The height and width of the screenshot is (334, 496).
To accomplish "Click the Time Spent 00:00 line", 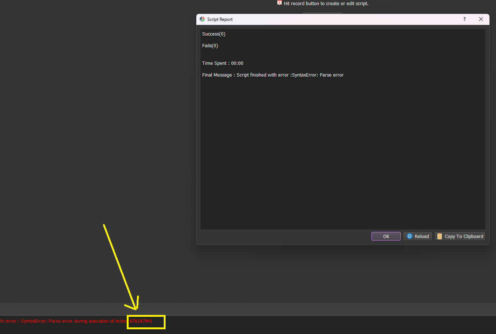I will [x=222, y=63].
